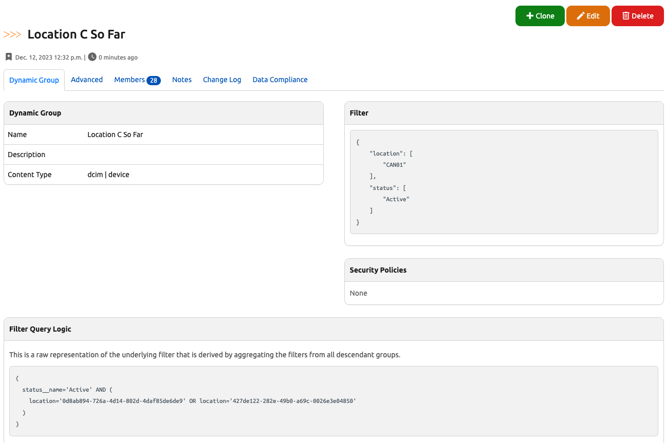
Task: Click the blue 28 members count badge
Action: tap(154, 80)
